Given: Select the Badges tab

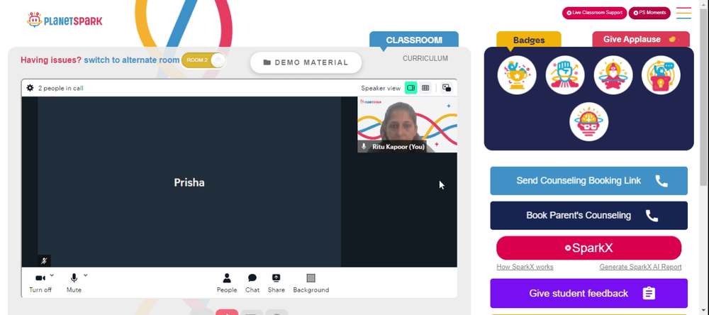Looking at the screenshot, I should [x=529, y=40].
